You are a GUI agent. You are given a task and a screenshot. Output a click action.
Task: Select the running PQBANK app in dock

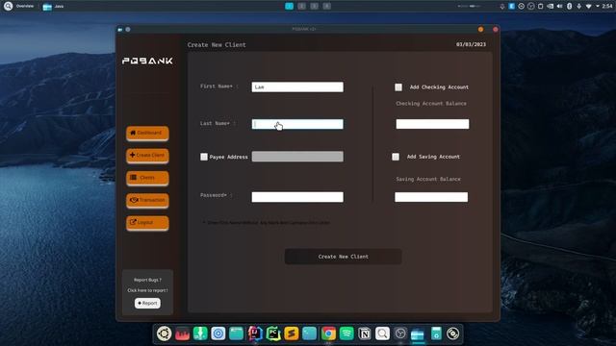418,334
